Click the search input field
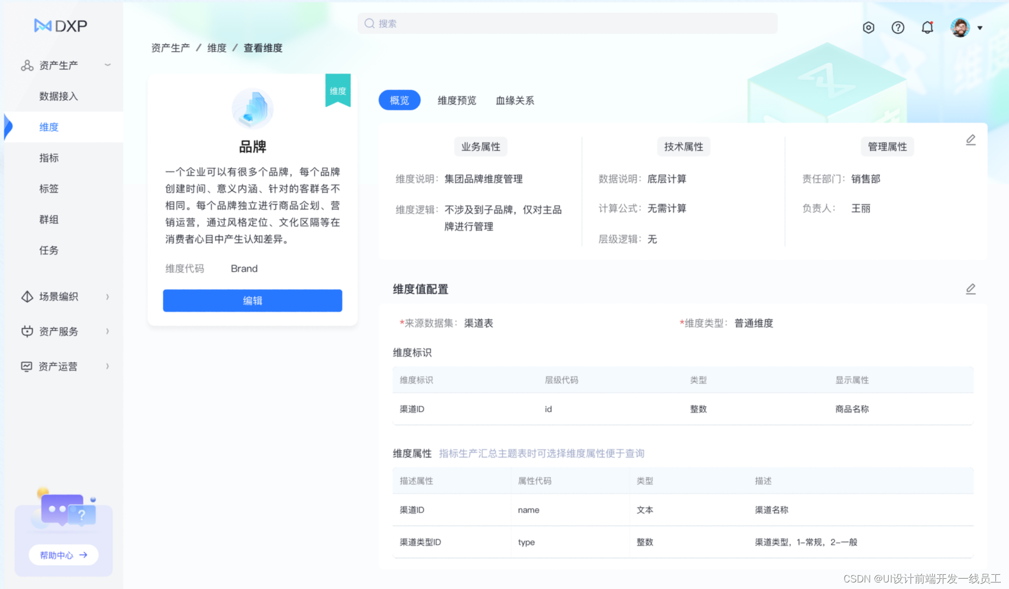 coord(566,23)
